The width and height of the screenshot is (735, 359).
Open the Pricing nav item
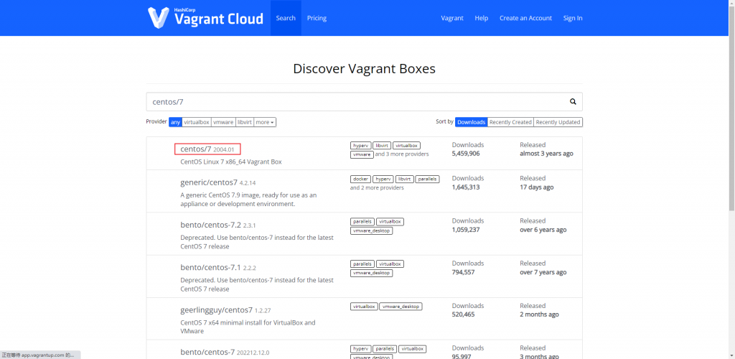click(x=317, y=18)
